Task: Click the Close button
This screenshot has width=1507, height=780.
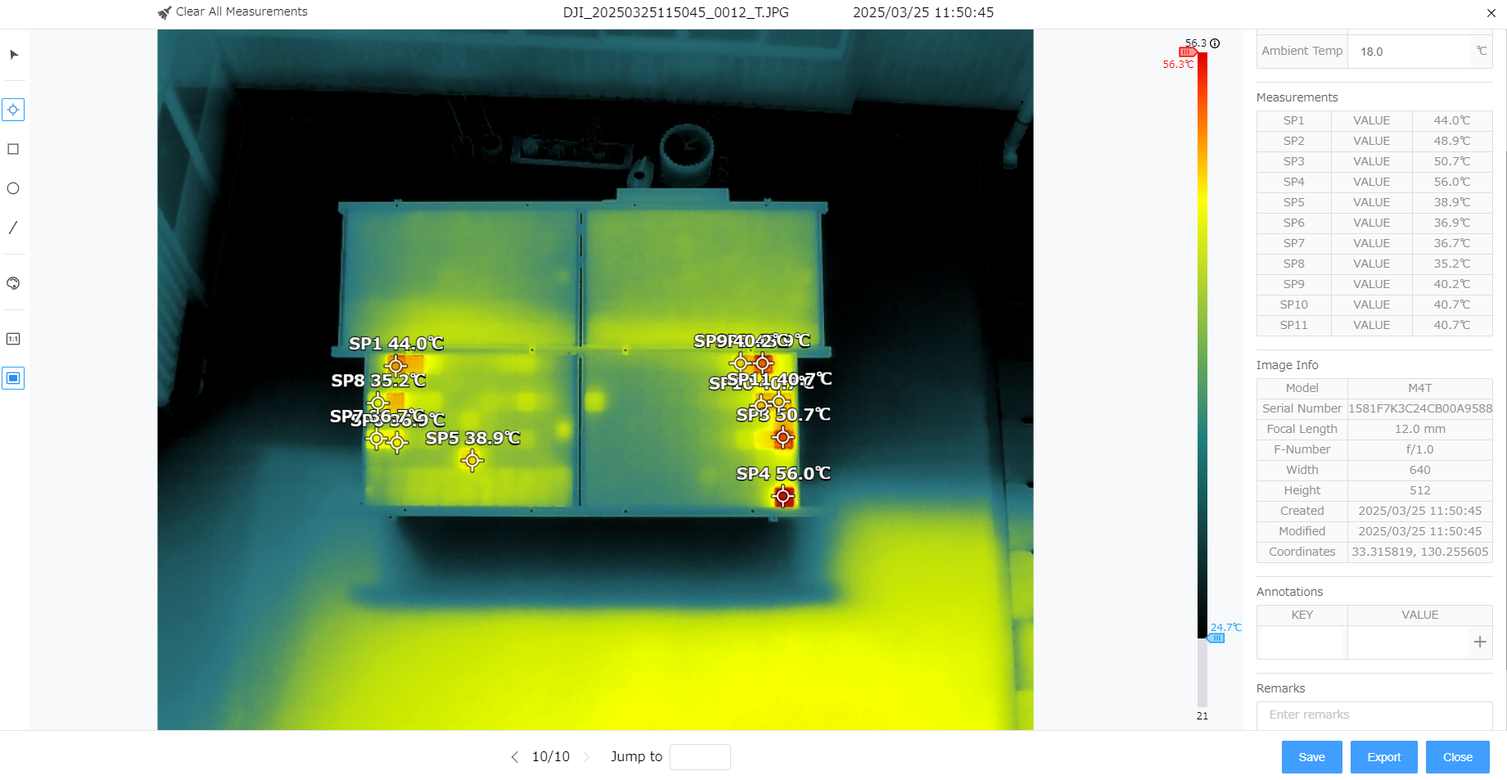Action: (1457, 757)
